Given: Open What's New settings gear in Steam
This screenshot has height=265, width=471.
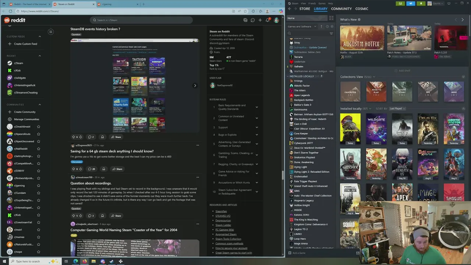Looking at the screenshot, I should point(359,20).
